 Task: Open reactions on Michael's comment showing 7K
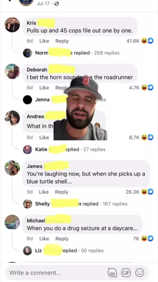coord(143,239)
